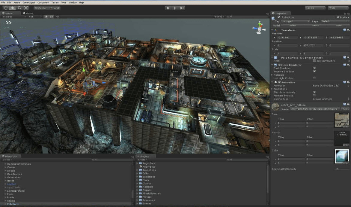Click the Base texture swatch

pyautogui.click(x=342, y=120)
